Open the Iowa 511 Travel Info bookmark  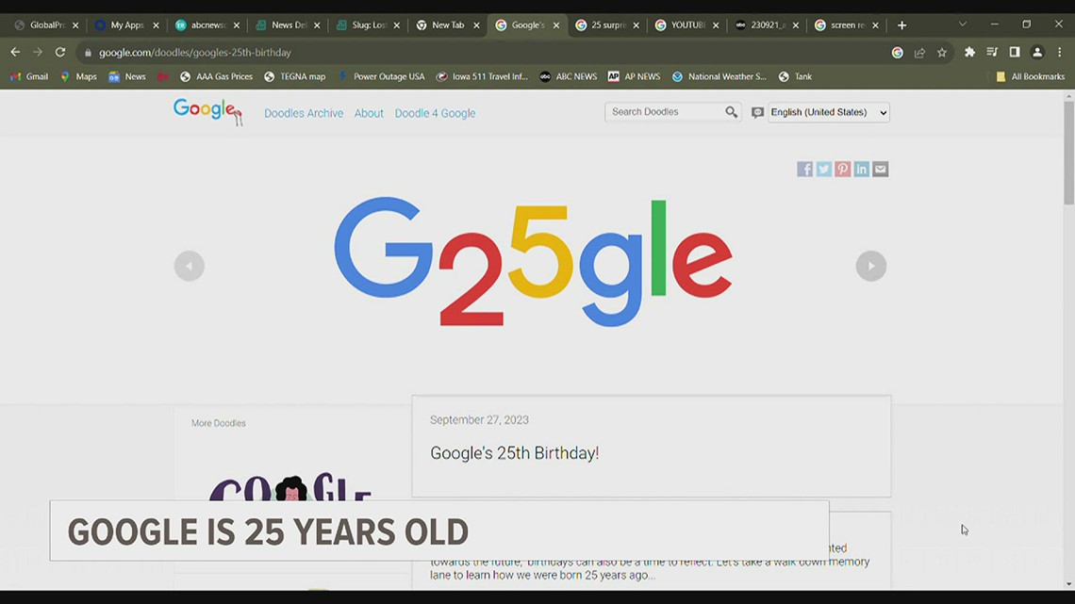point(482,76)
